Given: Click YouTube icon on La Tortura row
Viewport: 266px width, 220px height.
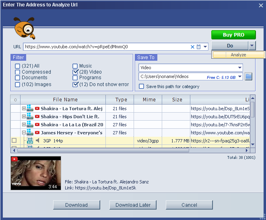Looking at the screenshot, I should click(x=37, y=109).
